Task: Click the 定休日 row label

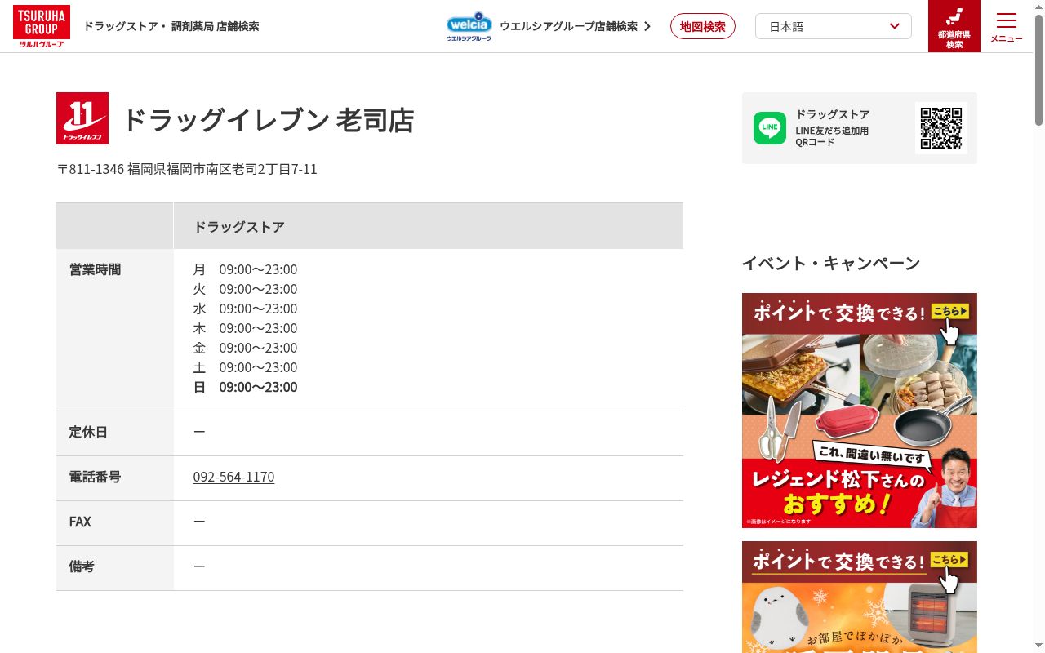Action: (88, 432)
